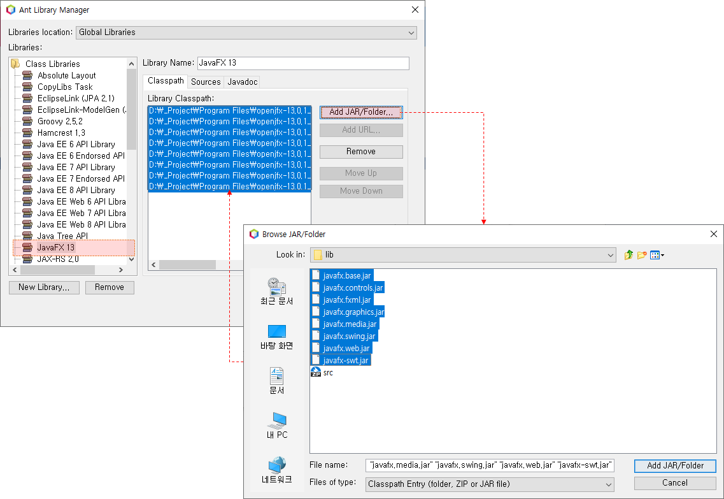The image size is (724, 499).
Task: Click the Class Libraries folder icon
Action: click(15, 64)
